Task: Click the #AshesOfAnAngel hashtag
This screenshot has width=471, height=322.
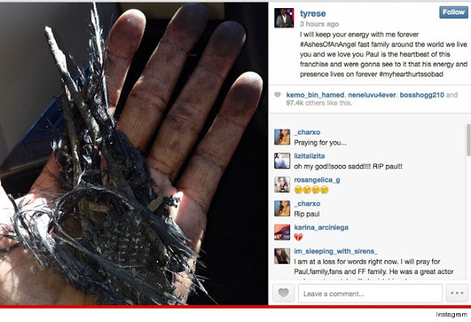Action: (328, 44)
